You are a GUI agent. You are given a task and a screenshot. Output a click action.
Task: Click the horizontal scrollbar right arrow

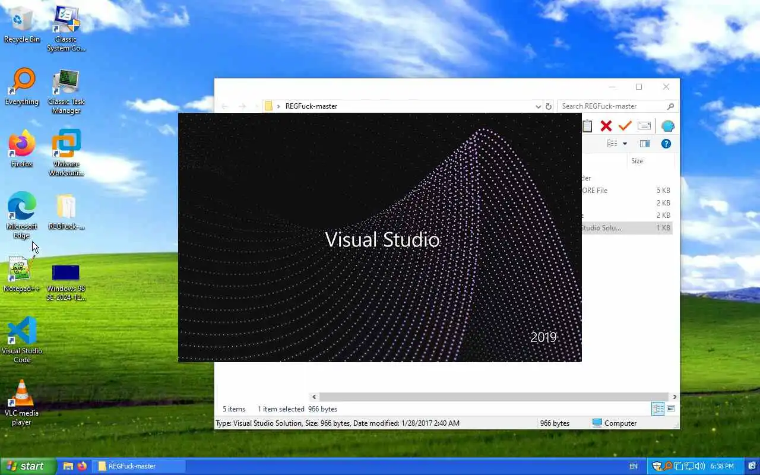click(x=674, y=397)
